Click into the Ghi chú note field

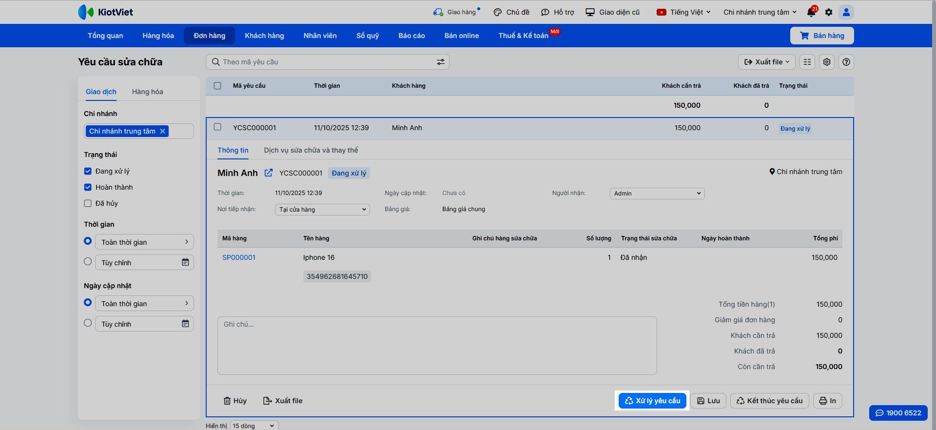pyautogui.click(x=437, y=345)
